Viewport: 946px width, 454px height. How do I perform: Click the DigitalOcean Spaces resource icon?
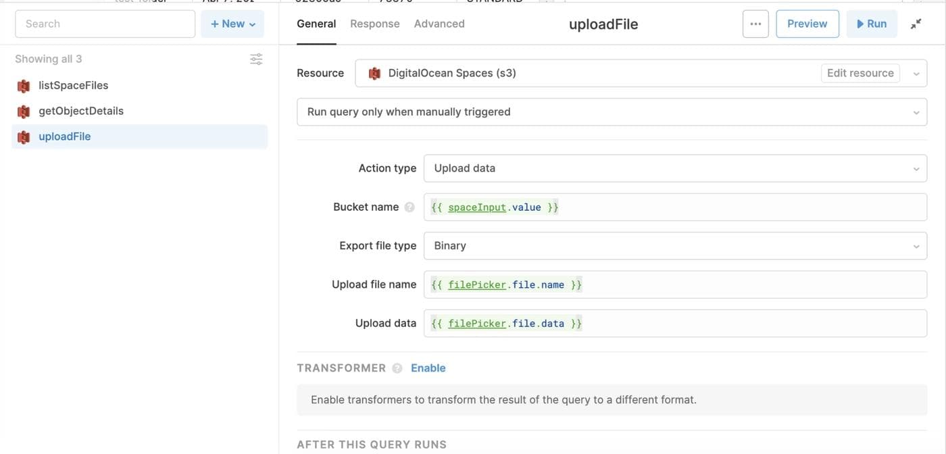(x=374, y=74)
